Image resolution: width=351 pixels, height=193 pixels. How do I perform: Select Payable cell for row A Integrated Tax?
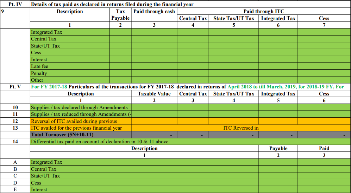(x=278, y=162)
